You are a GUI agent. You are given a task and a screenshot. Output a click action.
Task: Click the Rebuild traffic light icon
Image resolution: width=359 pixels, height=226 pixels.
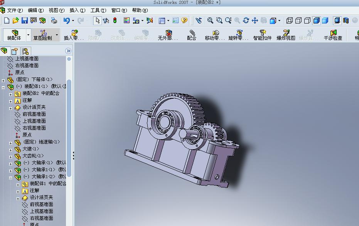click(115, 20)
